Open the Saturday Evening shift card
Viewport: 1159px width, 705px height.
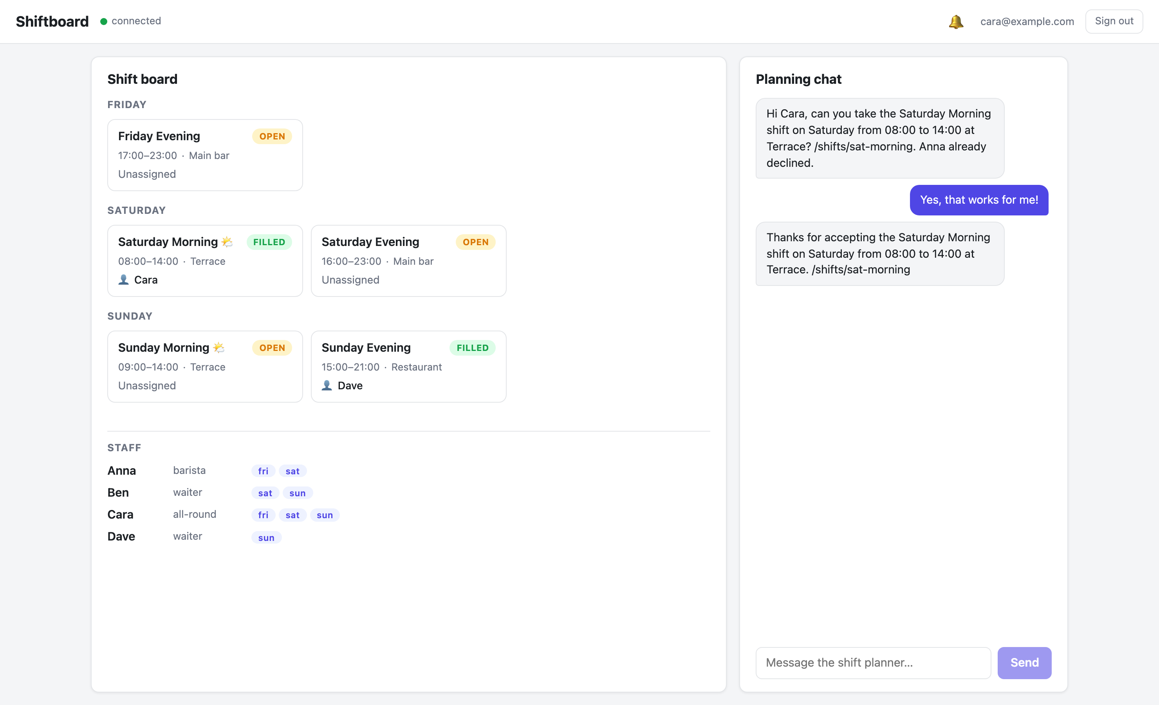408,261
